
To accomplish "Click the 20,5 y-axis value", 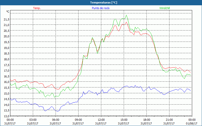I will coord(7,30).
